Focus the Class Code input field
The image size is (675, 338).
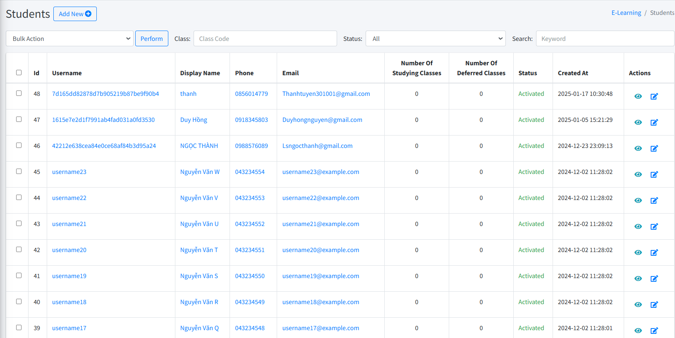pos(265,38)
